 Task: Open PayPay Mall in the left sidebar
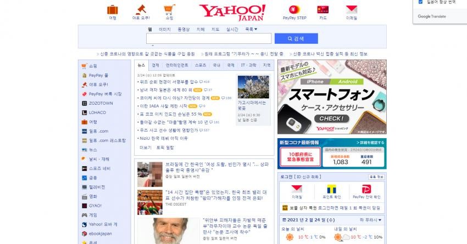98,76
